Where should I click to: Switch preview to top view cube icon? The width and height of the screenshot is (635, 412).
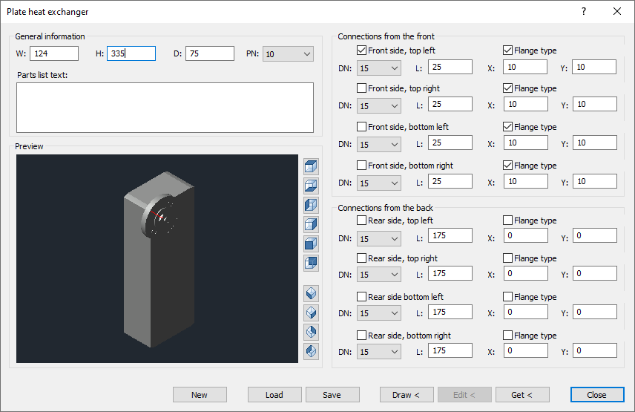[x=311, y=166]
